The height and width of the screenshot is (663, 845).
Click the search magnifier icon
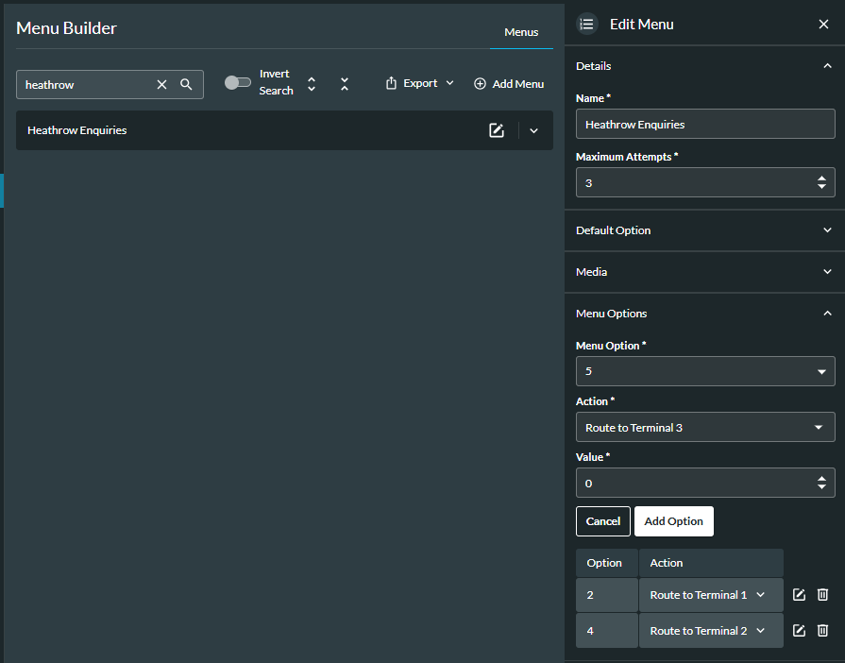tap(186, 85)
